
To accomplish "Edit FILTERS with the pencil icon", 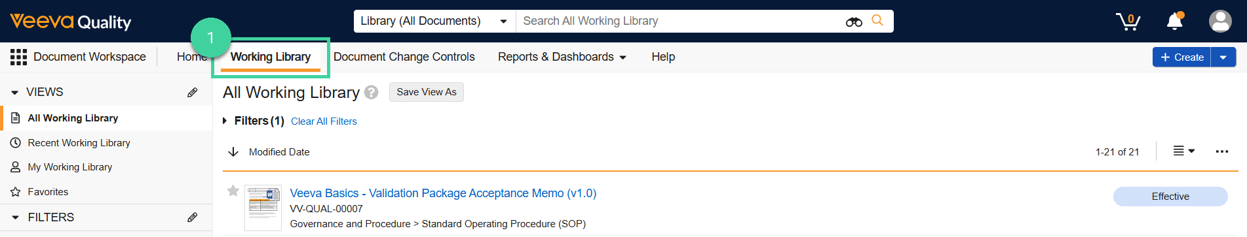I will (x=192, y=217).
